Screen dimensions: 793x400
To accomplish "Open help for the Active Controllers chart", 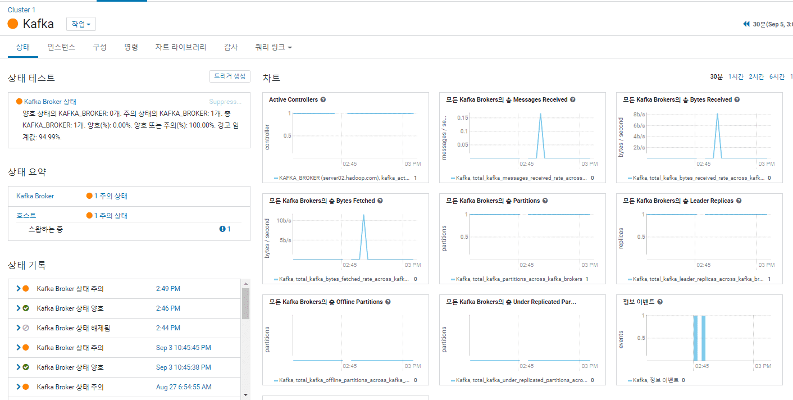I will pyautogui.click(x=323, y=100).
